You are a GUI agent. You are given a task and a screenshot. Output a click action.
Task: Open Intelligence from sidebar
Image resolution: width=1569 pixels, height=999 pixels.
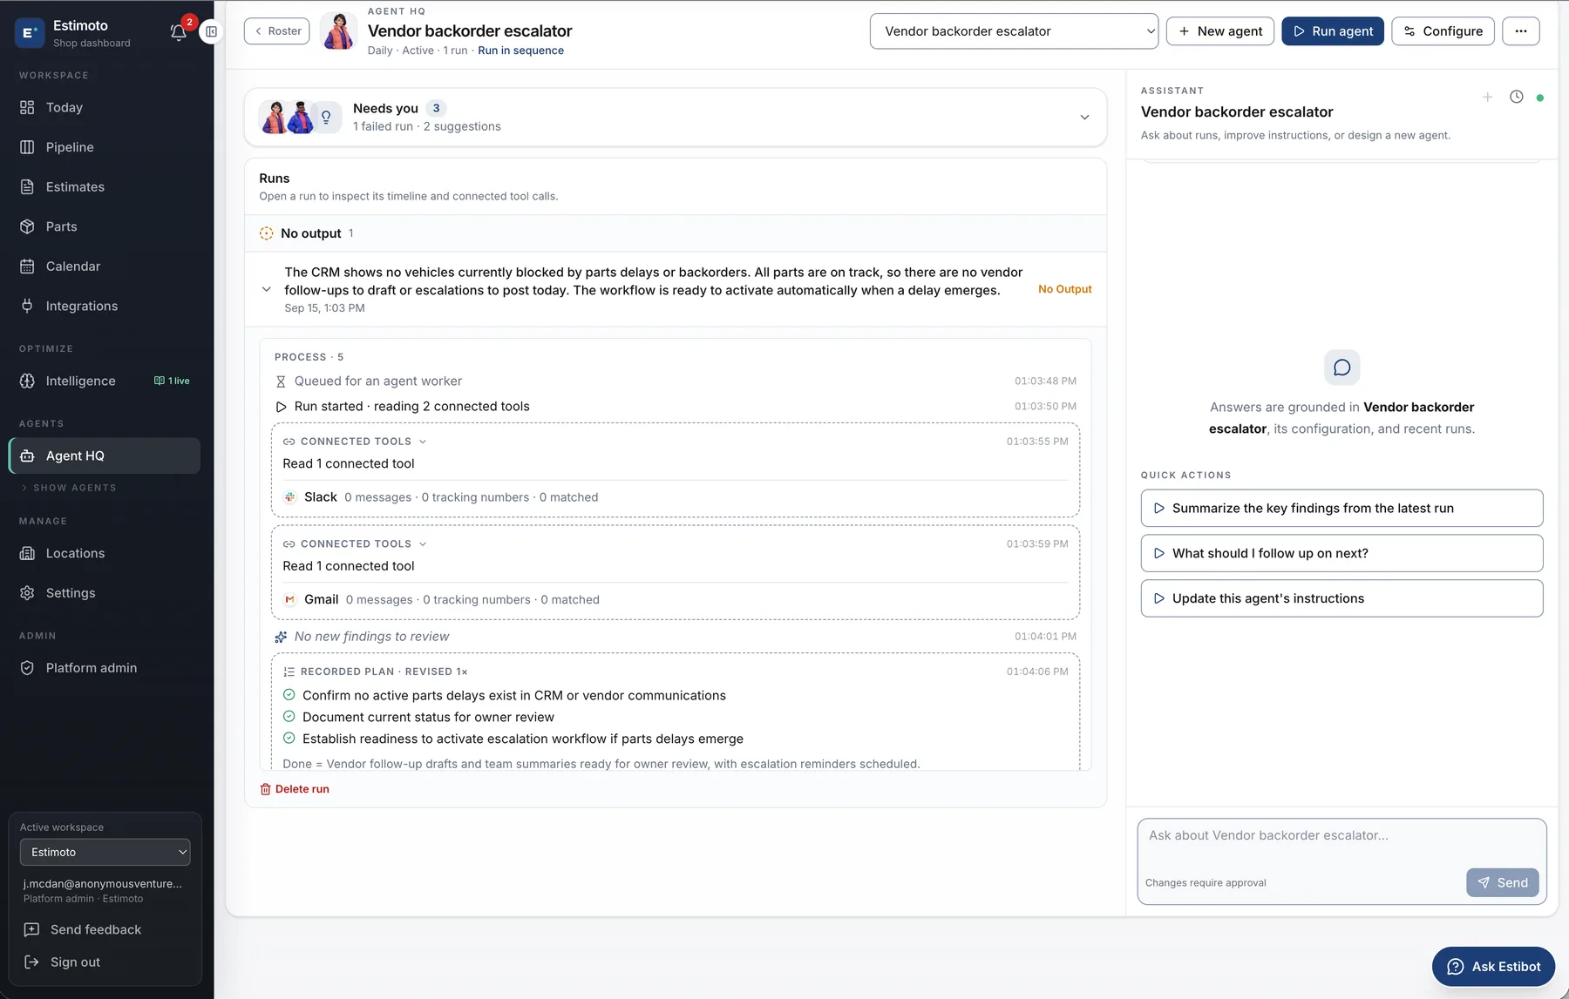point(105,381)
